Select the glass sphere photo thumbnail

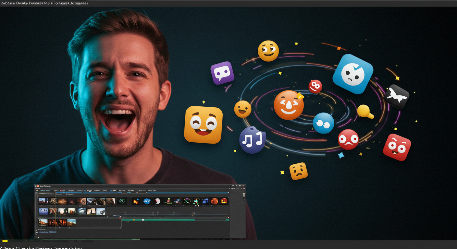82,211
